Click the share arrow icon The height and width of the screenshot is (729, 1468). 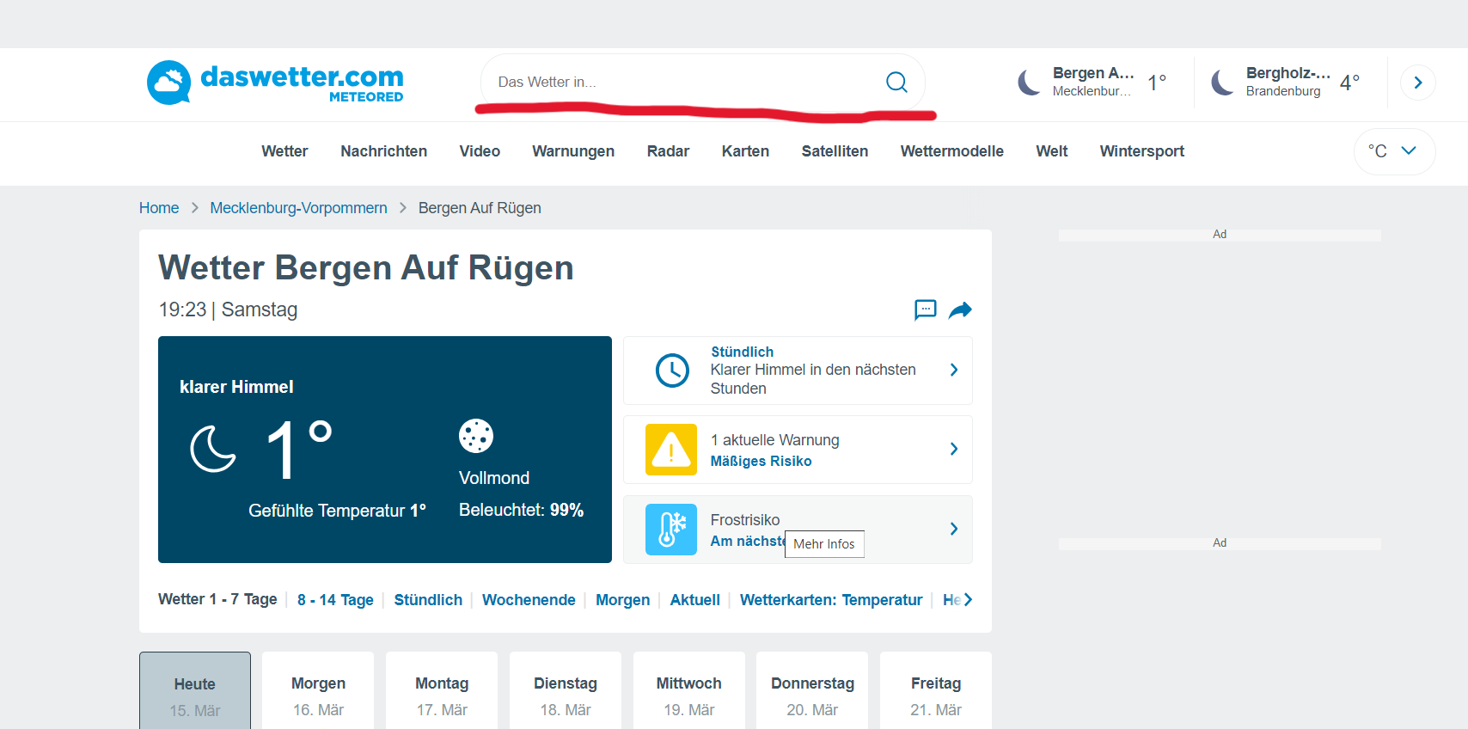point(960,309)
